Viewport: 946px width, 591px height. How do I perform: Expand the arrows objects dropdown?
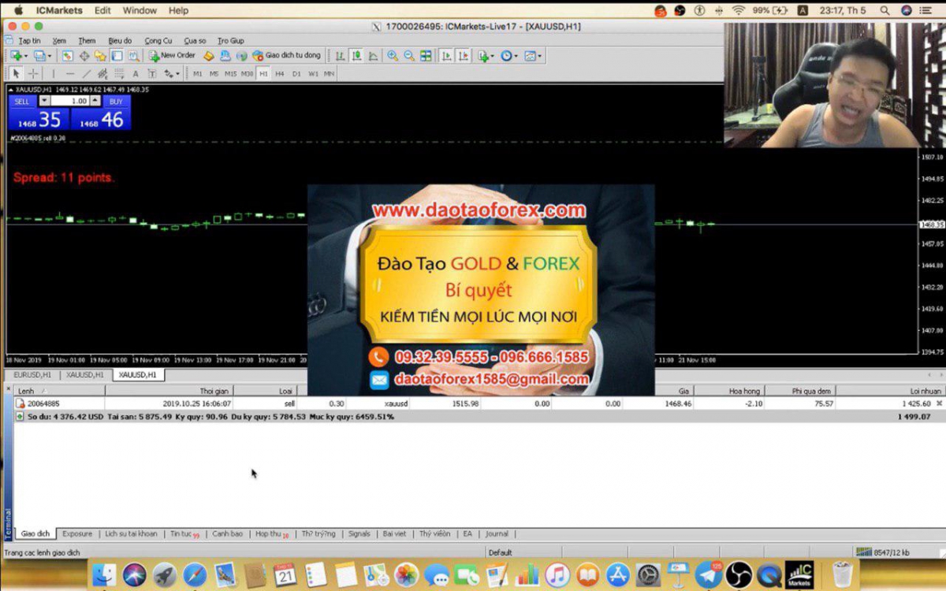click(177, 73)
